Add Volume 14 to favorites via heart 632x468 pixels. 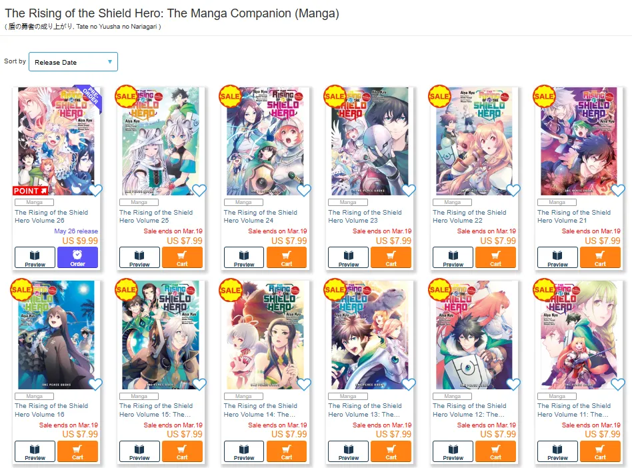[304, 384]
